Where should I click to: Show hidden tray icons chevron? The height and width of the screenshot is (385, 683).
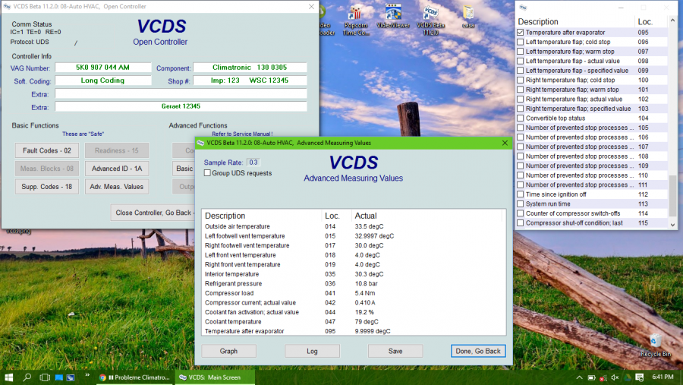pyautogui.click(x=579, y=377)
